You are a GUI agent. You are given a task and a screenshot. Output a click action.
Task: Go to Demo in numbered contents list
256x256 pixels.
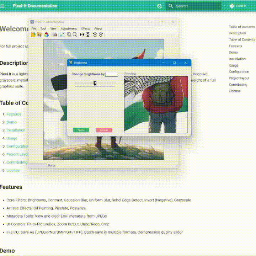12,122
